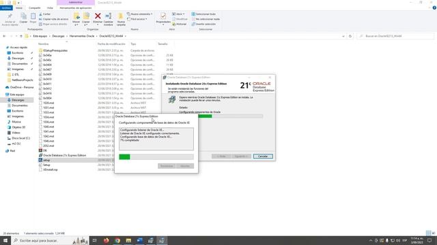Open Fácil acceso dropdown
This screenshot has height=245, width=437.
(x=137, y=19)
